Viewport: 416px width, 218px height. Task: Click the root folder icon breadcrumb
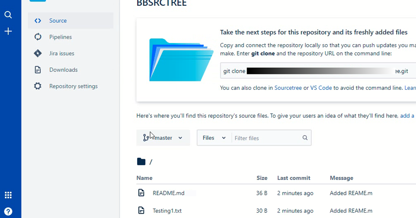click(141, 162)
